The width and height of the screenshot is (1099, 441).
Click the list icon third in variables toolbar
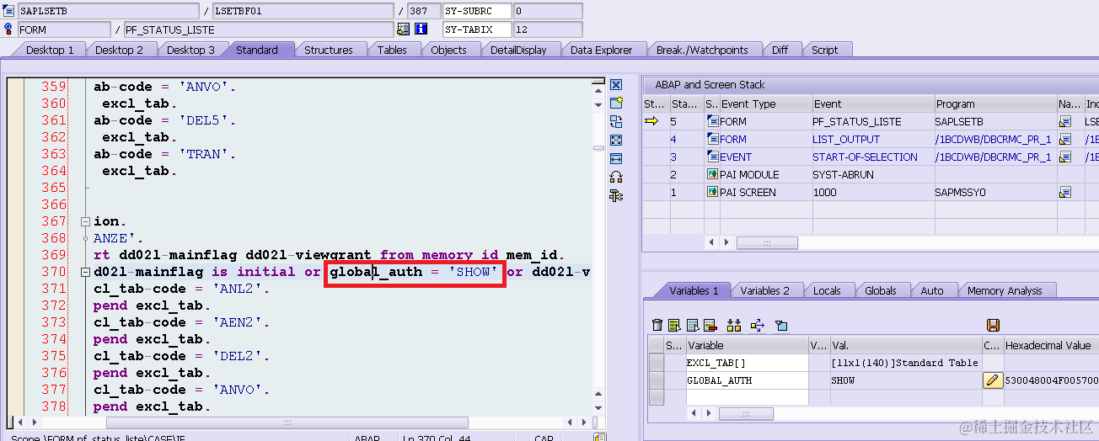[x=693, y=325]
